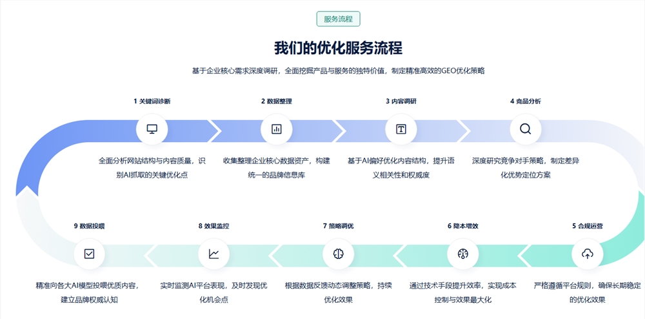
Task: Click the text T icon for 内容调研
Action: click(x=401, y=129)
